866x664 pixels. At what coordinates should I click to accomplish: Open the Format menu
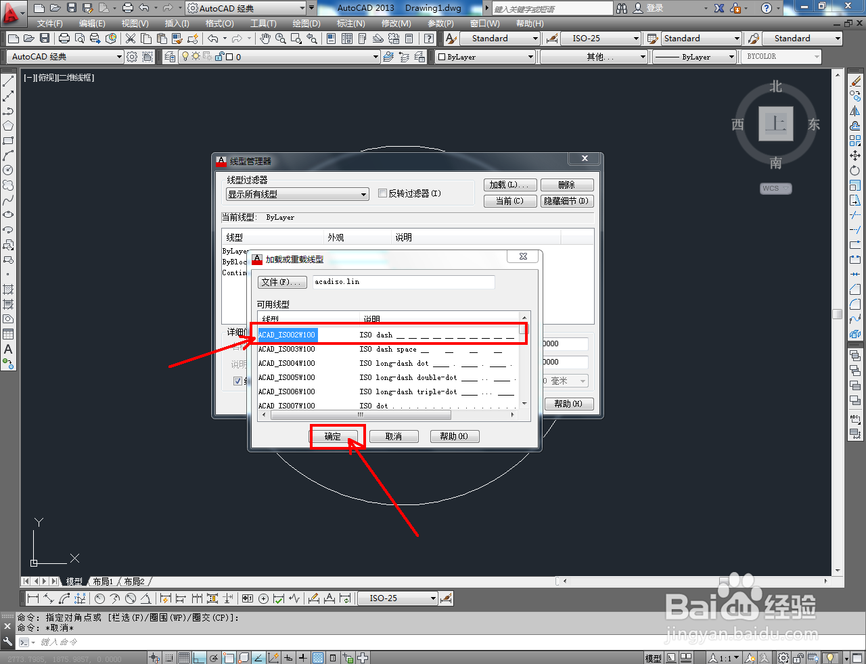pyautogui.click(x=219, y=23)
